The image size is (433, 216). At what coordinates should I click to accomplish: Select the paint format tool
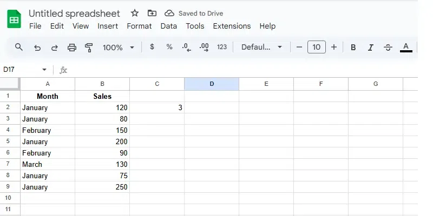click(x=89, y=48)
